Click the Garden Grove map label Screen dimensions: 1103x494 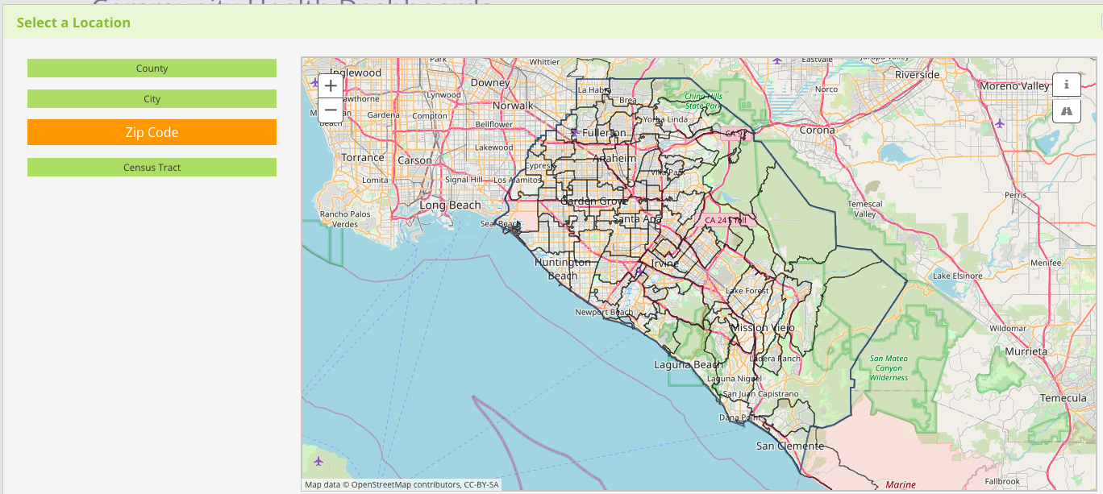click(x=594, y=201)
